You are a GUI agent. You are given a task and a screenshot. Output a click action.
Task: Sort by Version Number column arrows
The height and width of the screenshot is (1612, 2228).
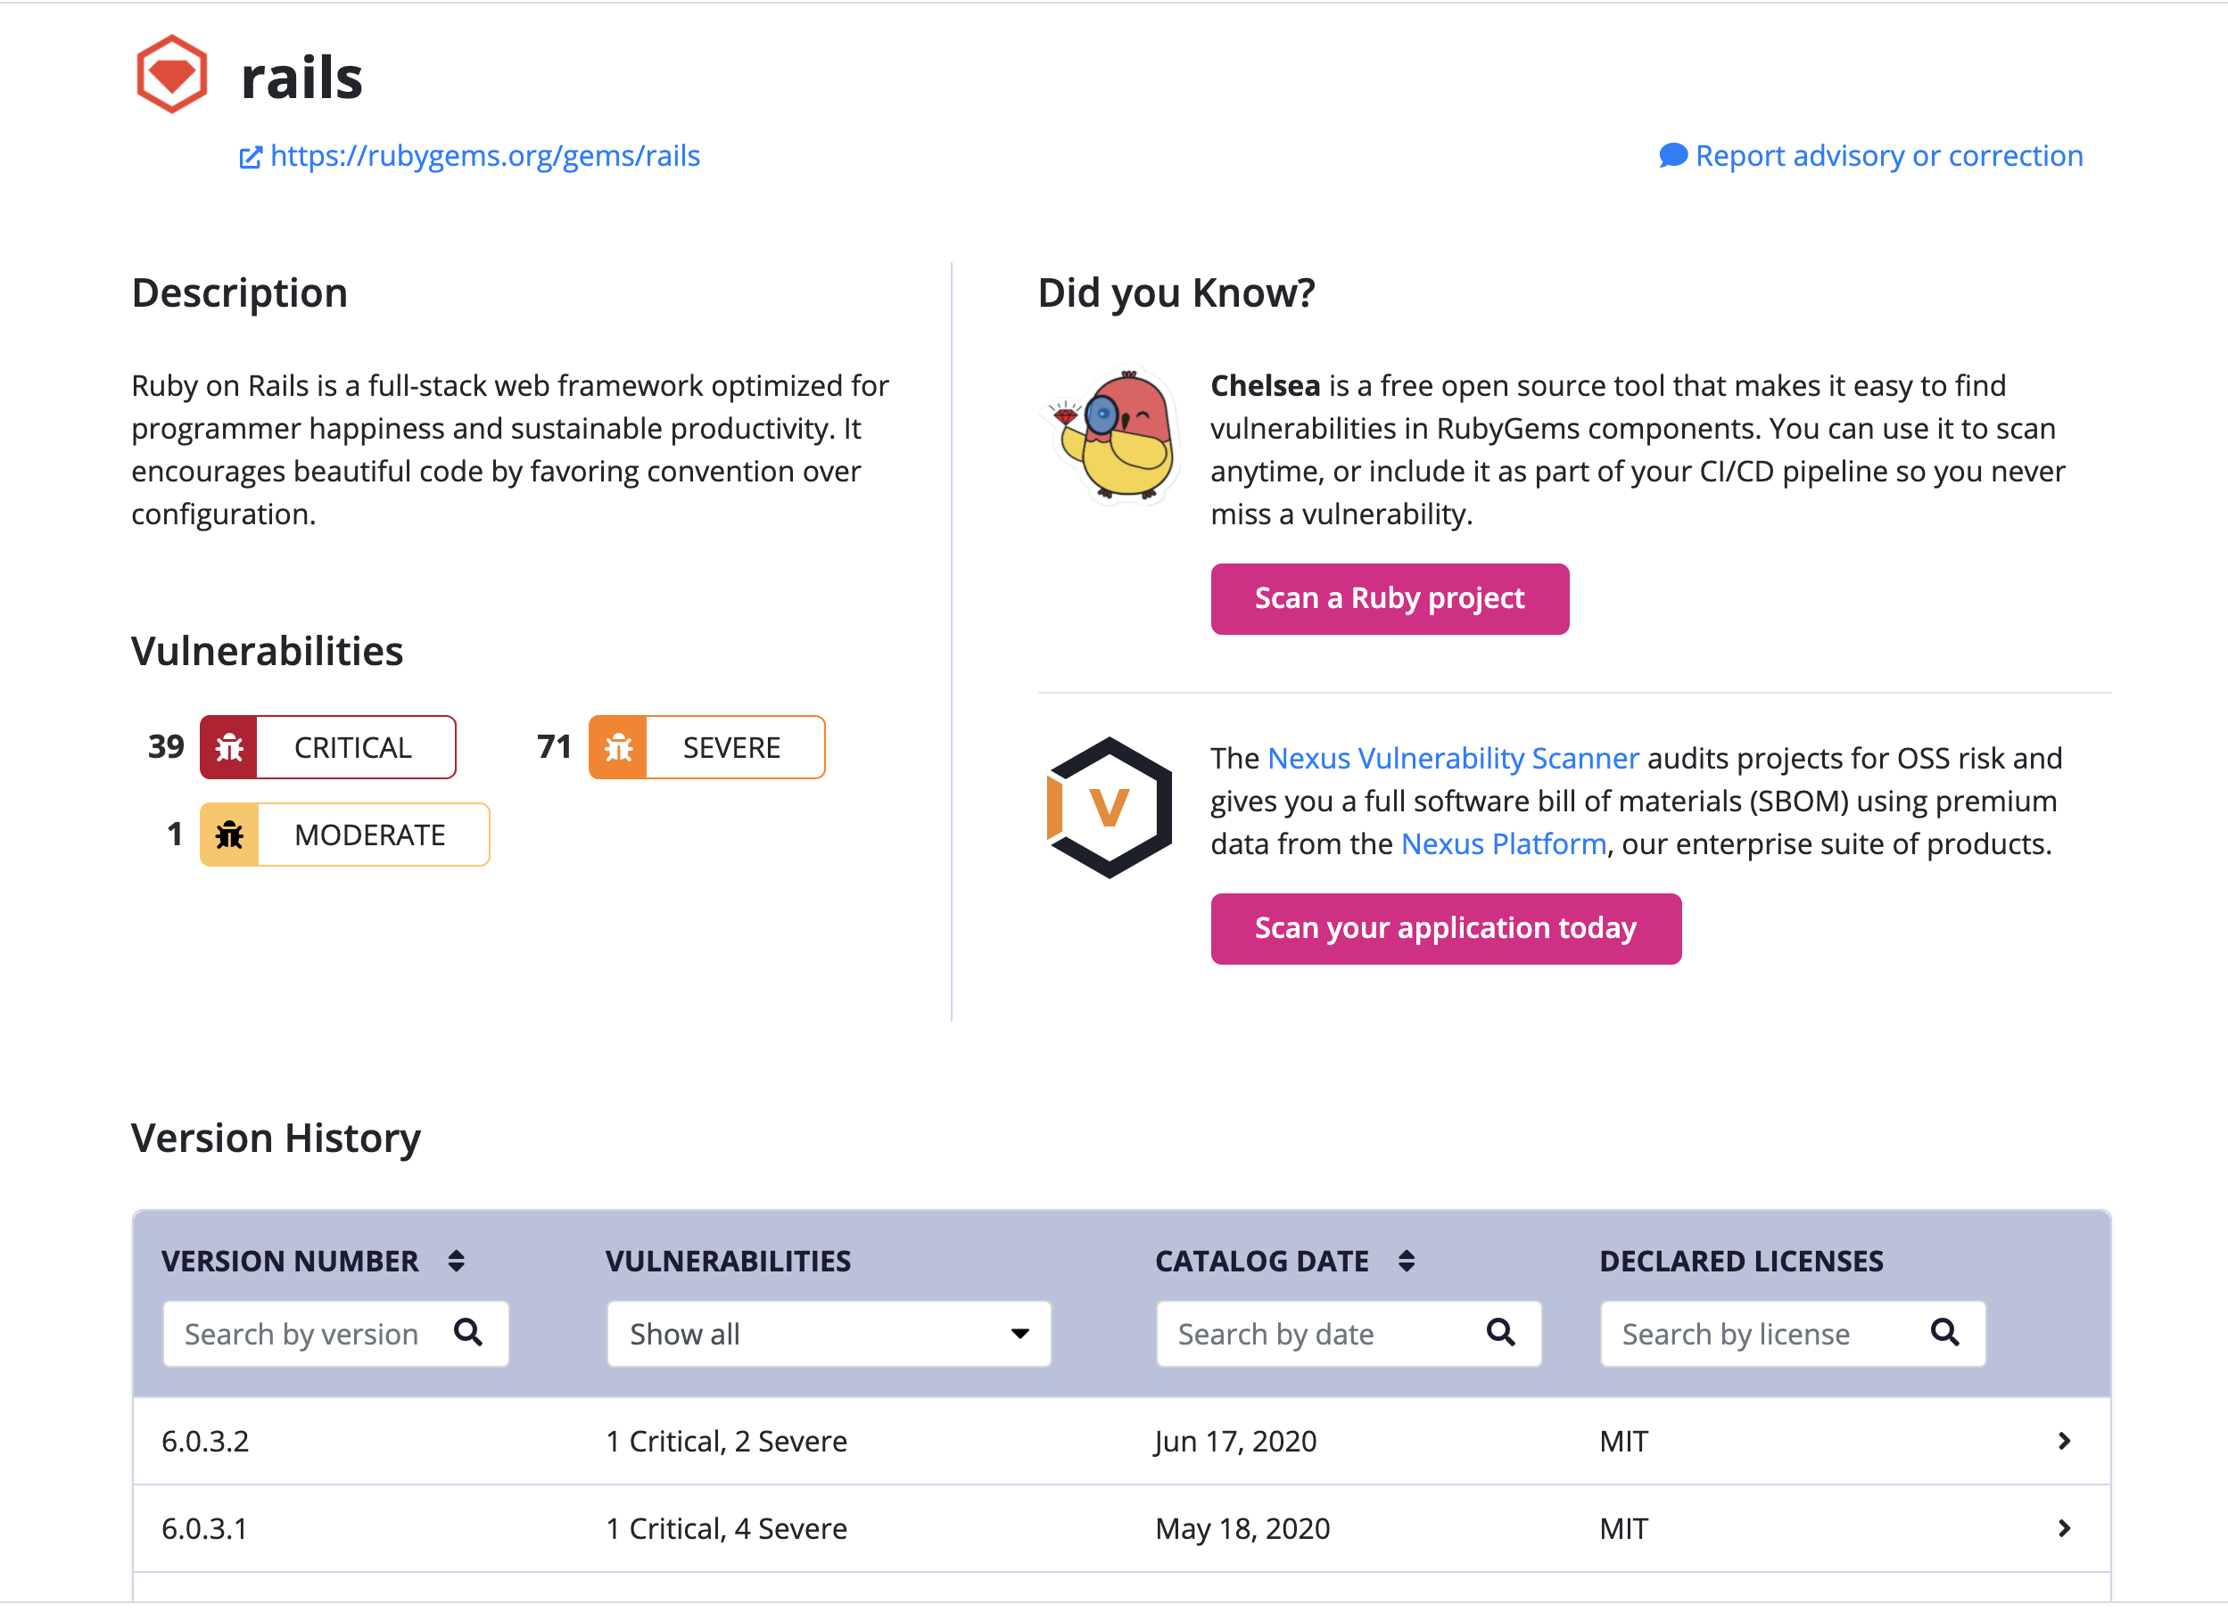pyautogui.click(x=456, y=1262)
